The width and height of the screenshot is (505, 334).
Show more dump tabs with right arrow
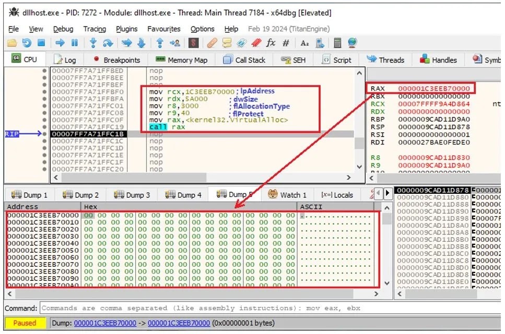387,193
